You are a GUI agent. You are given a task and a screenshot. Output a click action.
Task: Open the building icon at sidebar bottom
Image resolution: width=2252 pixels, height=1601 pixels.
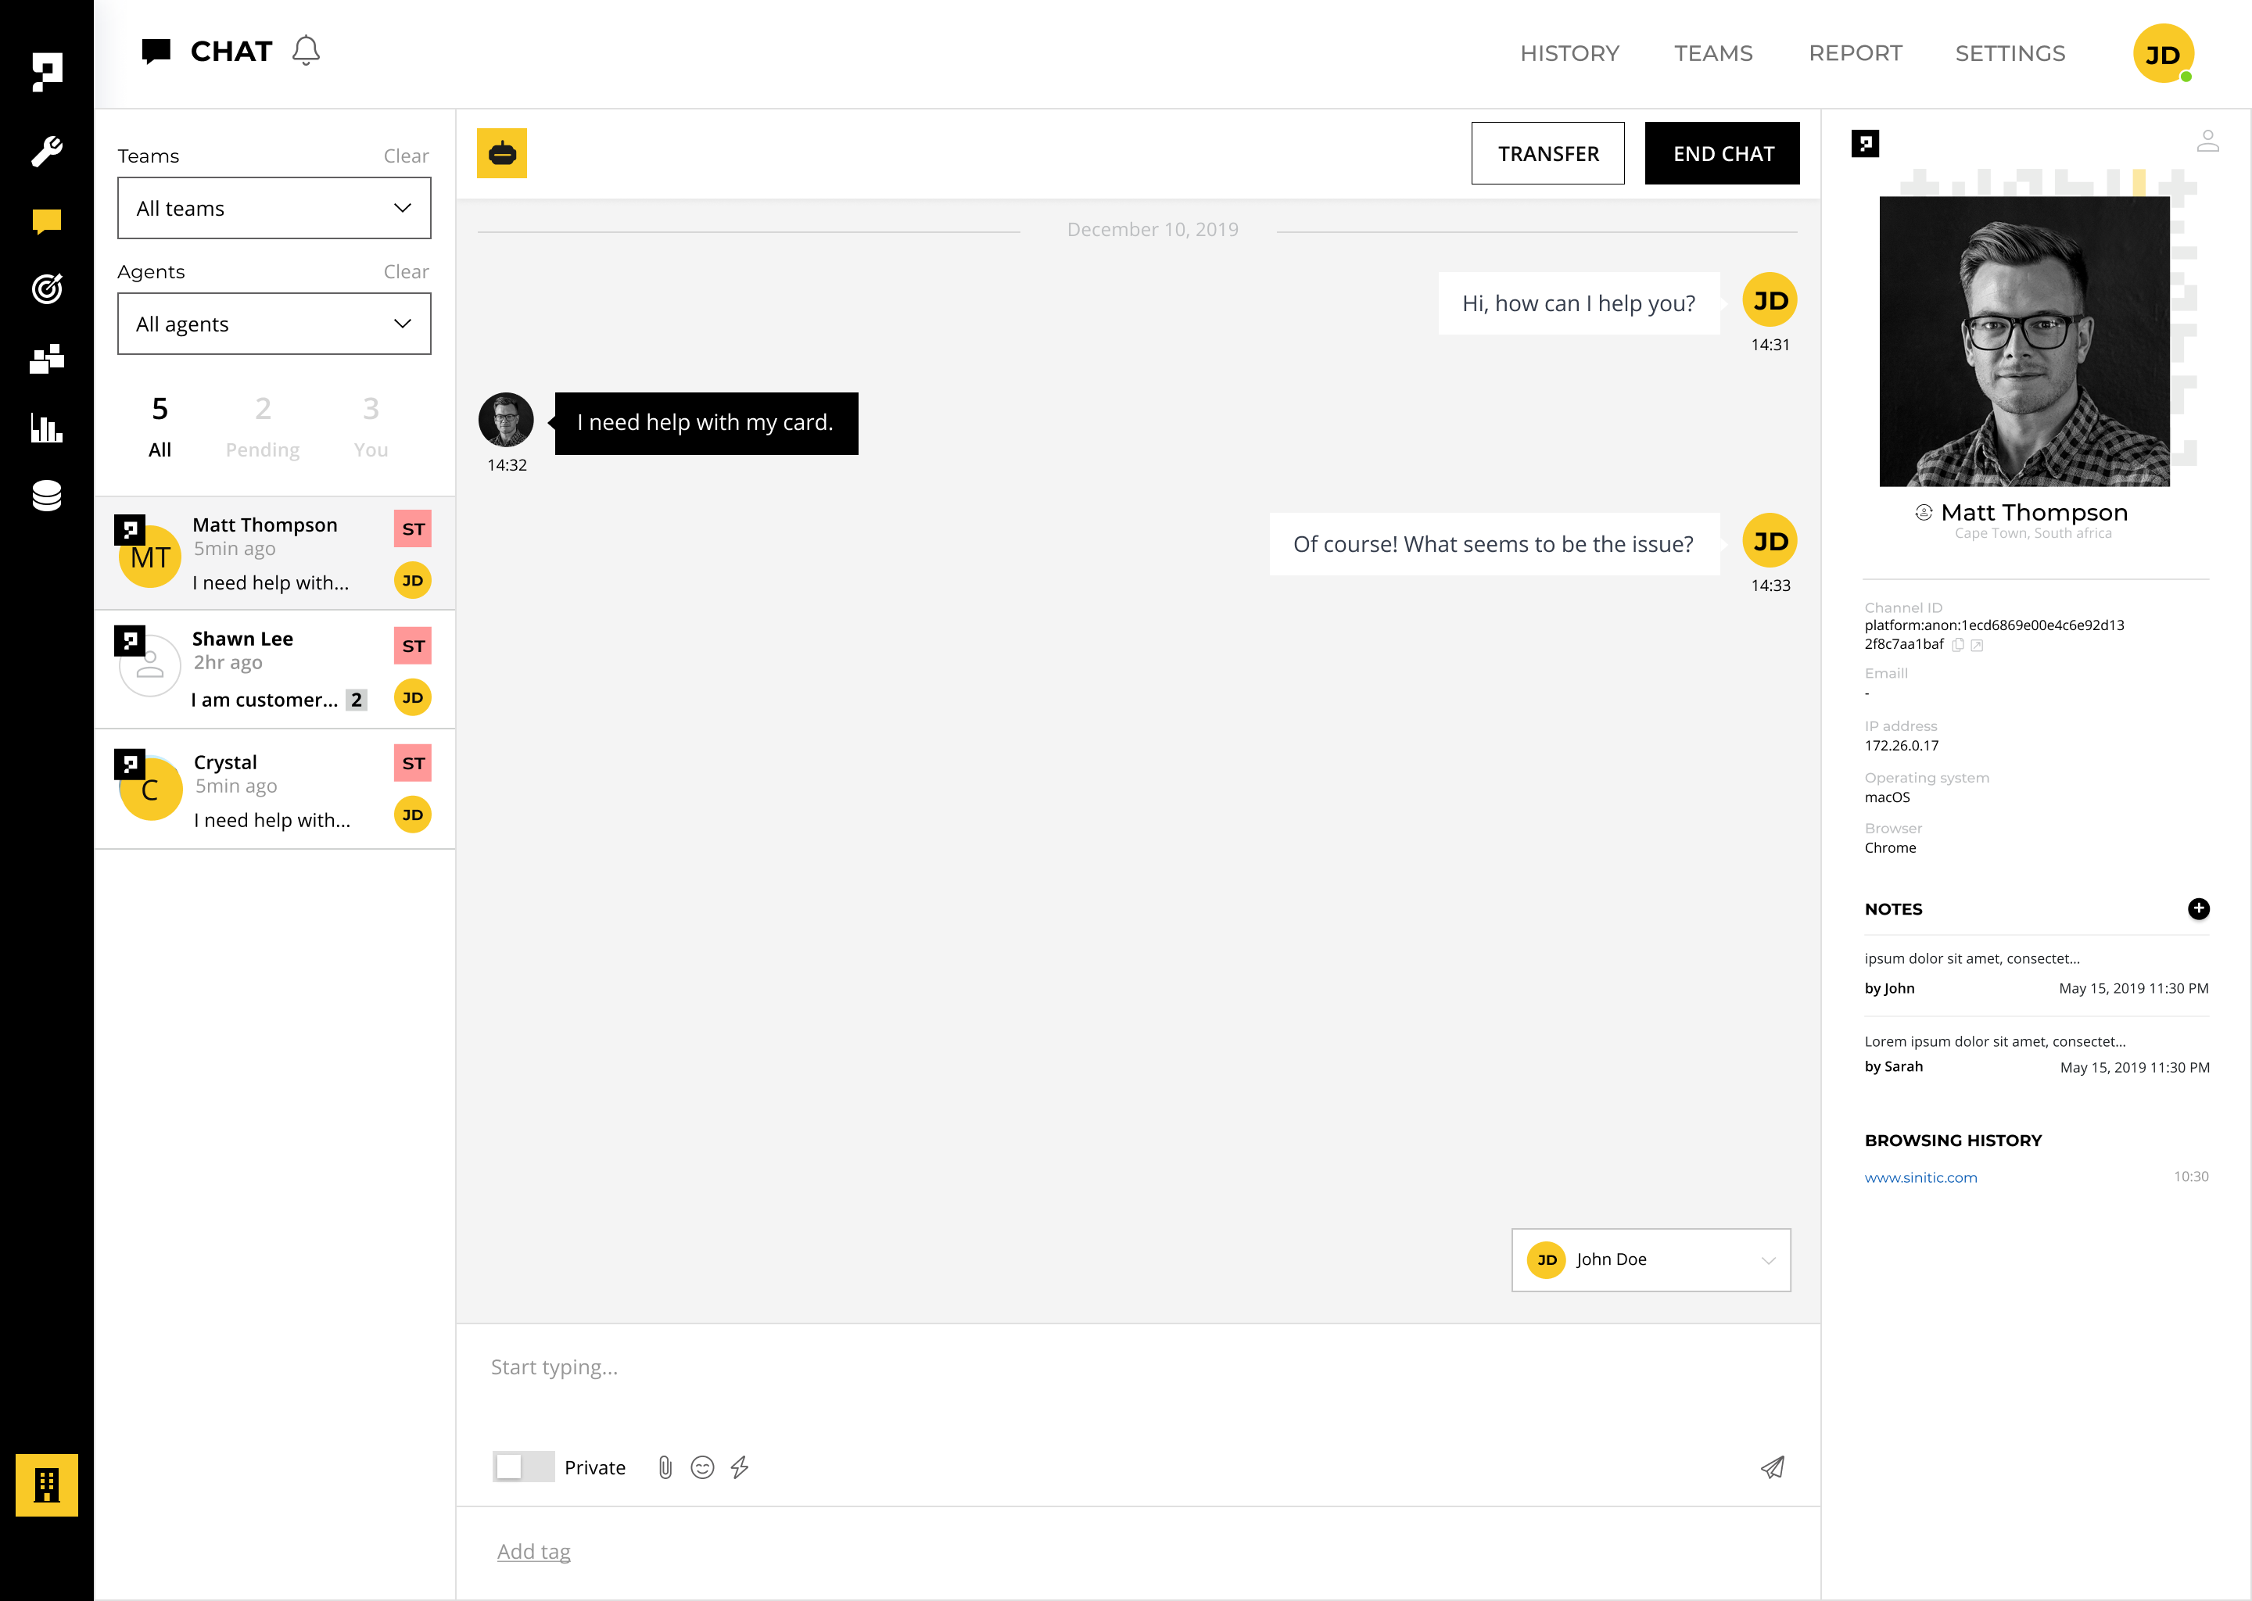click(x=48, y=1484)
